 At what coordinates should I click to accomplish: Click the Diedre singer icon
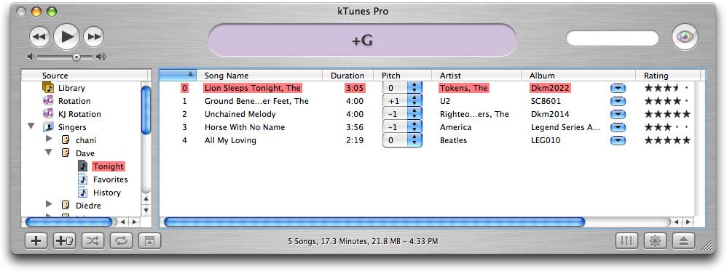pos(66,205)
